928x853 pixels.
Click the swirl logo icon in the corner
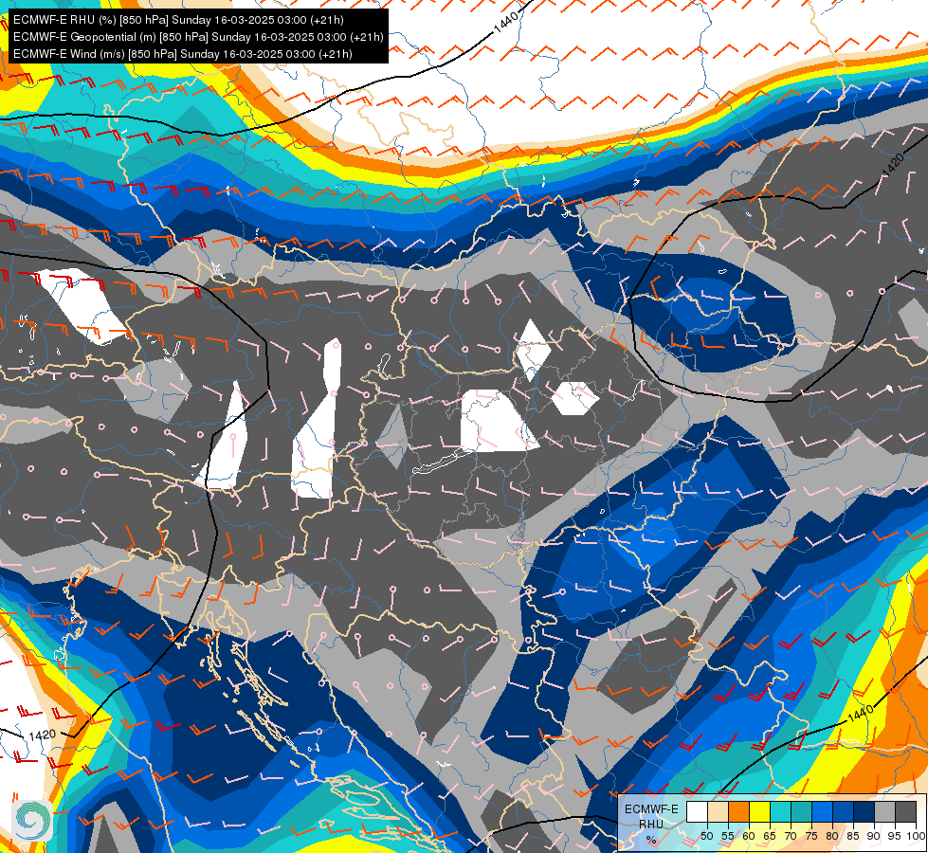pos(32,819)
